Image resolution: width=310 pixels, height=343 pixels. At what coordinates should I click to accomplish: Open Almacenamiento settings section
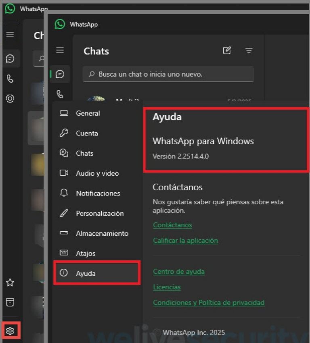[x=102, y=233]
